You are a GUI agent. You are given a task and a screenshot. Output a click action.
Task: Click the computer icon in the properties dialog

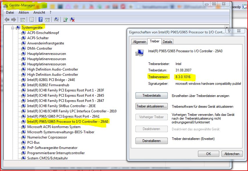tap(140, 53)
